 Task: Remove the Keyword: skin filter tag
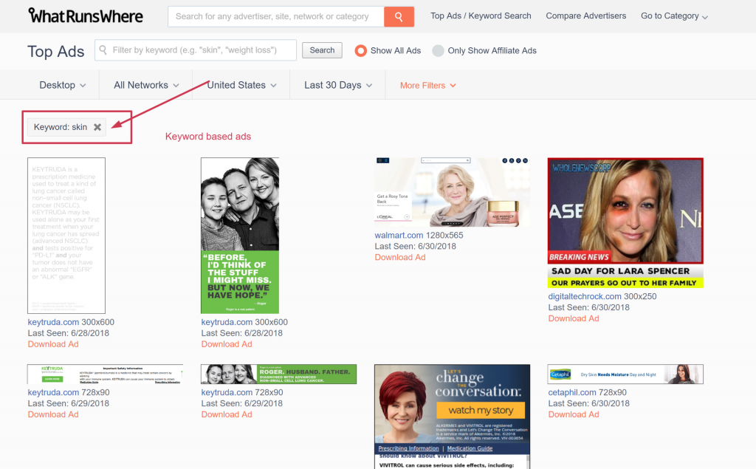coord(97,127)
